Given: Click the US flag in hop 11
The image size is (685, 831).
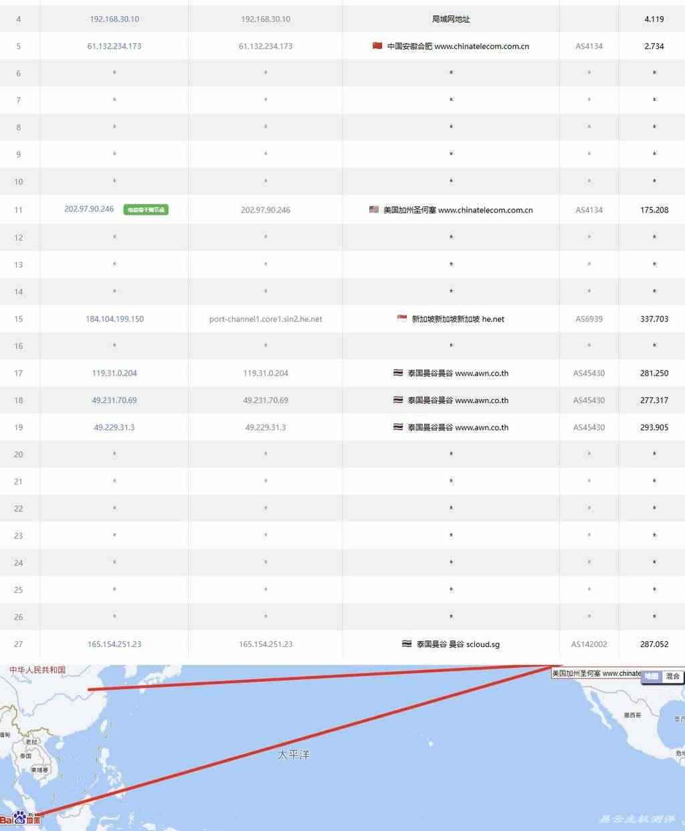Looking at the screenshot, I should [x=374, y=209].
